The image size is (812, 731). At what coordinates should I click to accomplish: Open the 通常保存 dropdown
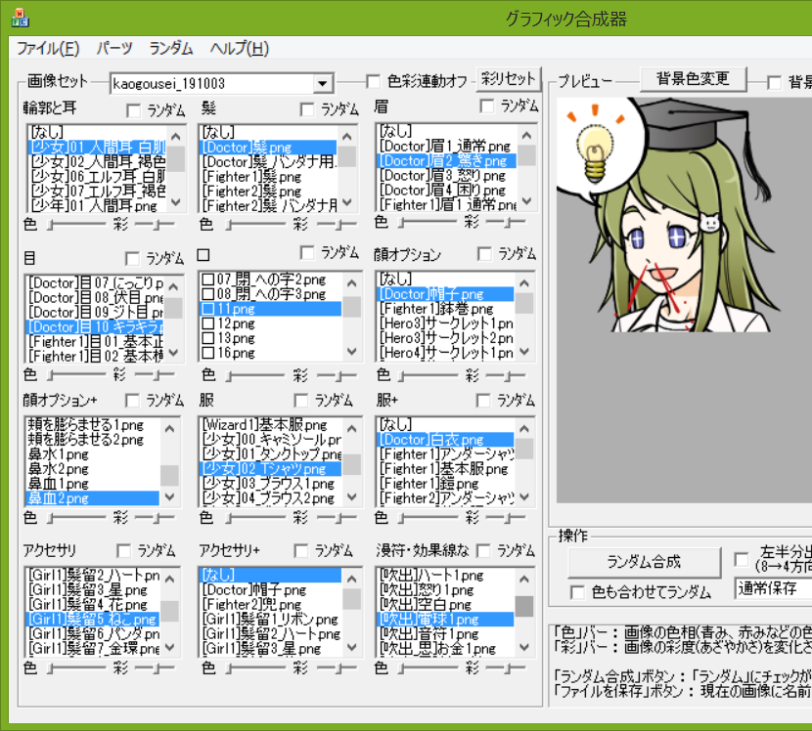(773, 588)
